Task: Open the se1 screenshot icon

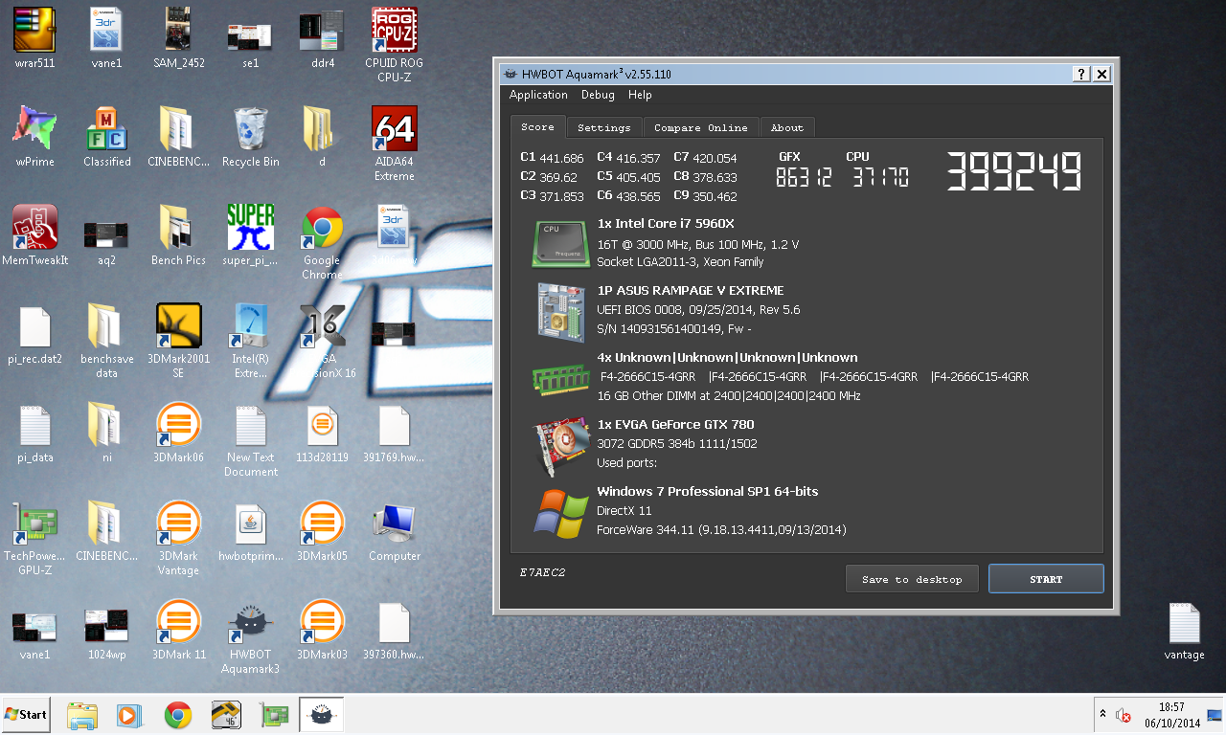Action: click(250, 36)
